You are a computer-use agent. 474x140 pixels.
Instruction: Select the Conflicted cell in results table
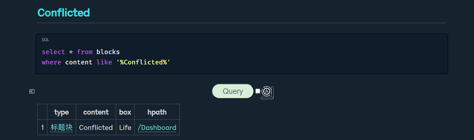(x=96, y=127)
